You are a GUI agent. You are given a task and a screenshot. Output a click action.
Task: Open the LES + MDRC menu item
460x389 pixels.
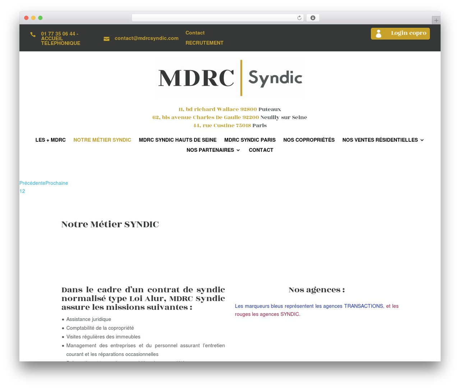(x=51, y=140)
